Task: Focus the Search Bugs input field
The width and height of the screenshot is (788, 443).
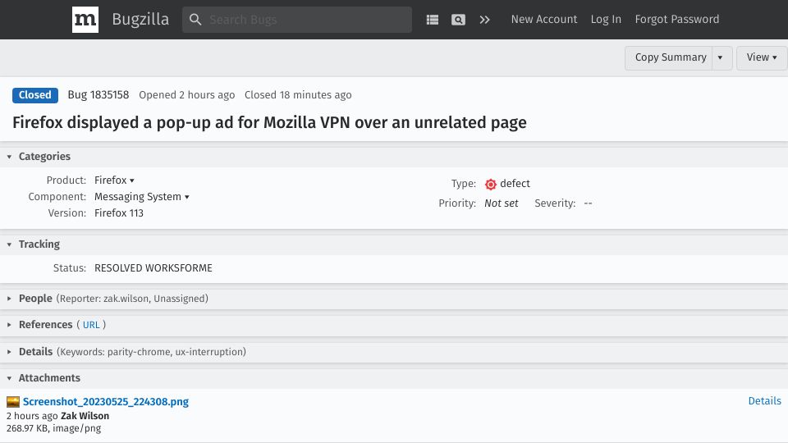Action: click(297, 20)
